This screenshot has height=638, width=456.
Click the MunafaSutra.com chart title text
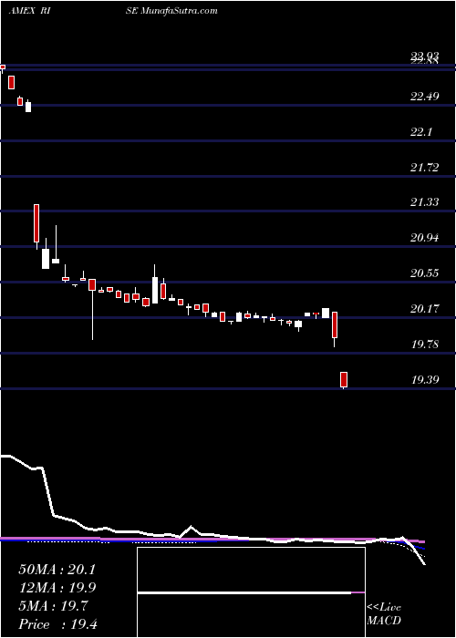click(x=179, y=11)
